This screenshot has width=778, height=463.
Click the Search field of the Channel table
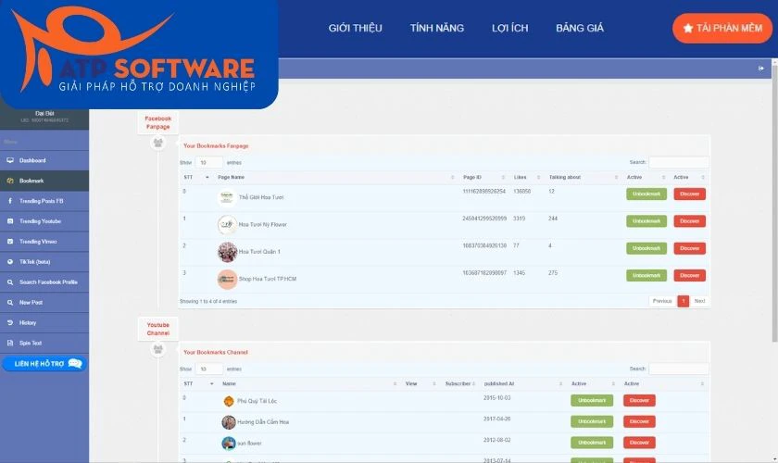tap(679, 369)
